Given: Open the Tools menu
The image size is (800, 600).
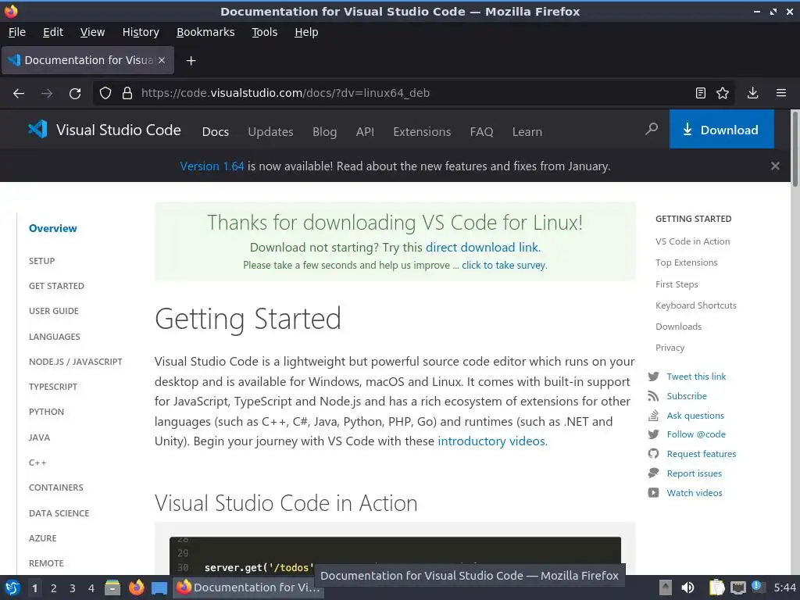Looking at the screenshot, I should [x=264, y=32].
